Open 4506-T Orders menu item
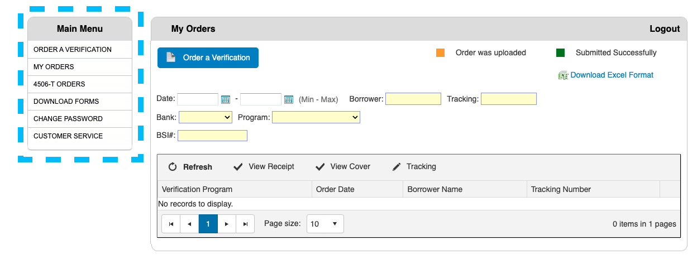 point(80,84)
